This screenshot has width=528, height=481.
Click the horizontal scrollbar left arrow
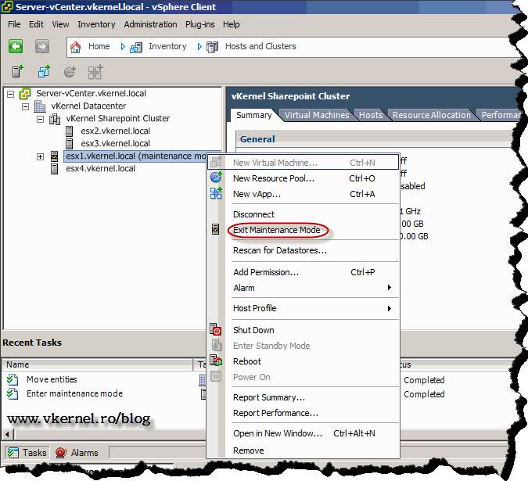pyautogui.click(x=8, y=435)
